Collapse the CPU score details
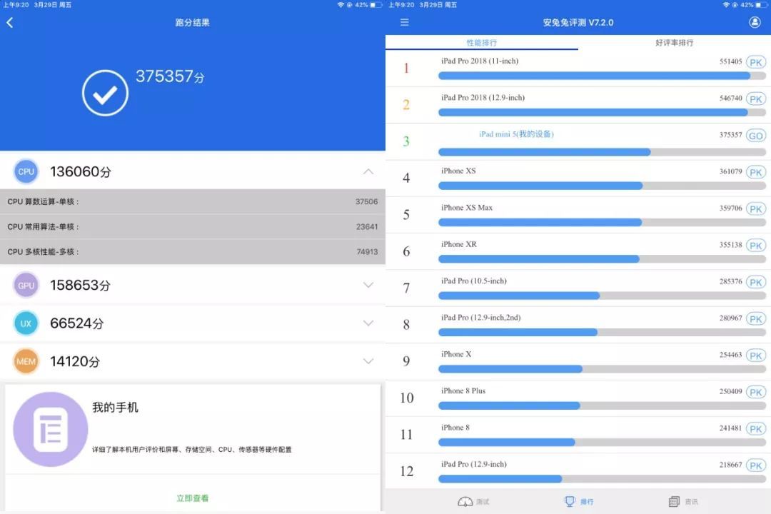771x514 pixels. click(x=368, y=171)
